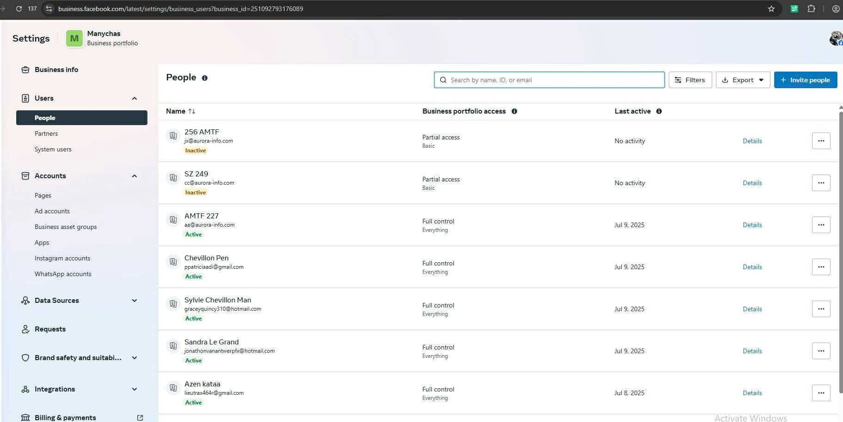Expand Brand safety and suitability section
The width and height of the screenshot is (843, 422).
(134, 358)
